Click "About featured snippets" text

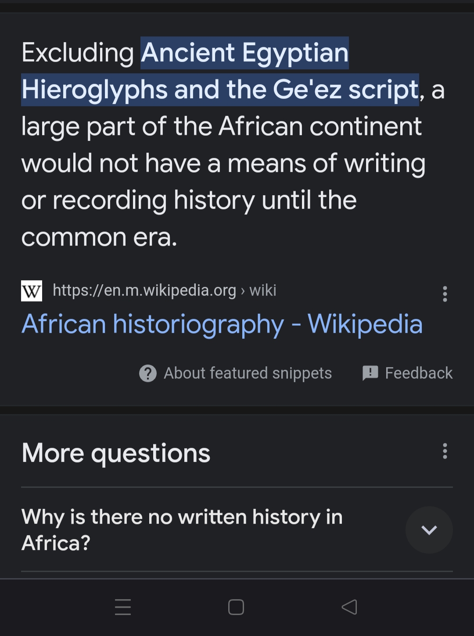tap(248, 373)
